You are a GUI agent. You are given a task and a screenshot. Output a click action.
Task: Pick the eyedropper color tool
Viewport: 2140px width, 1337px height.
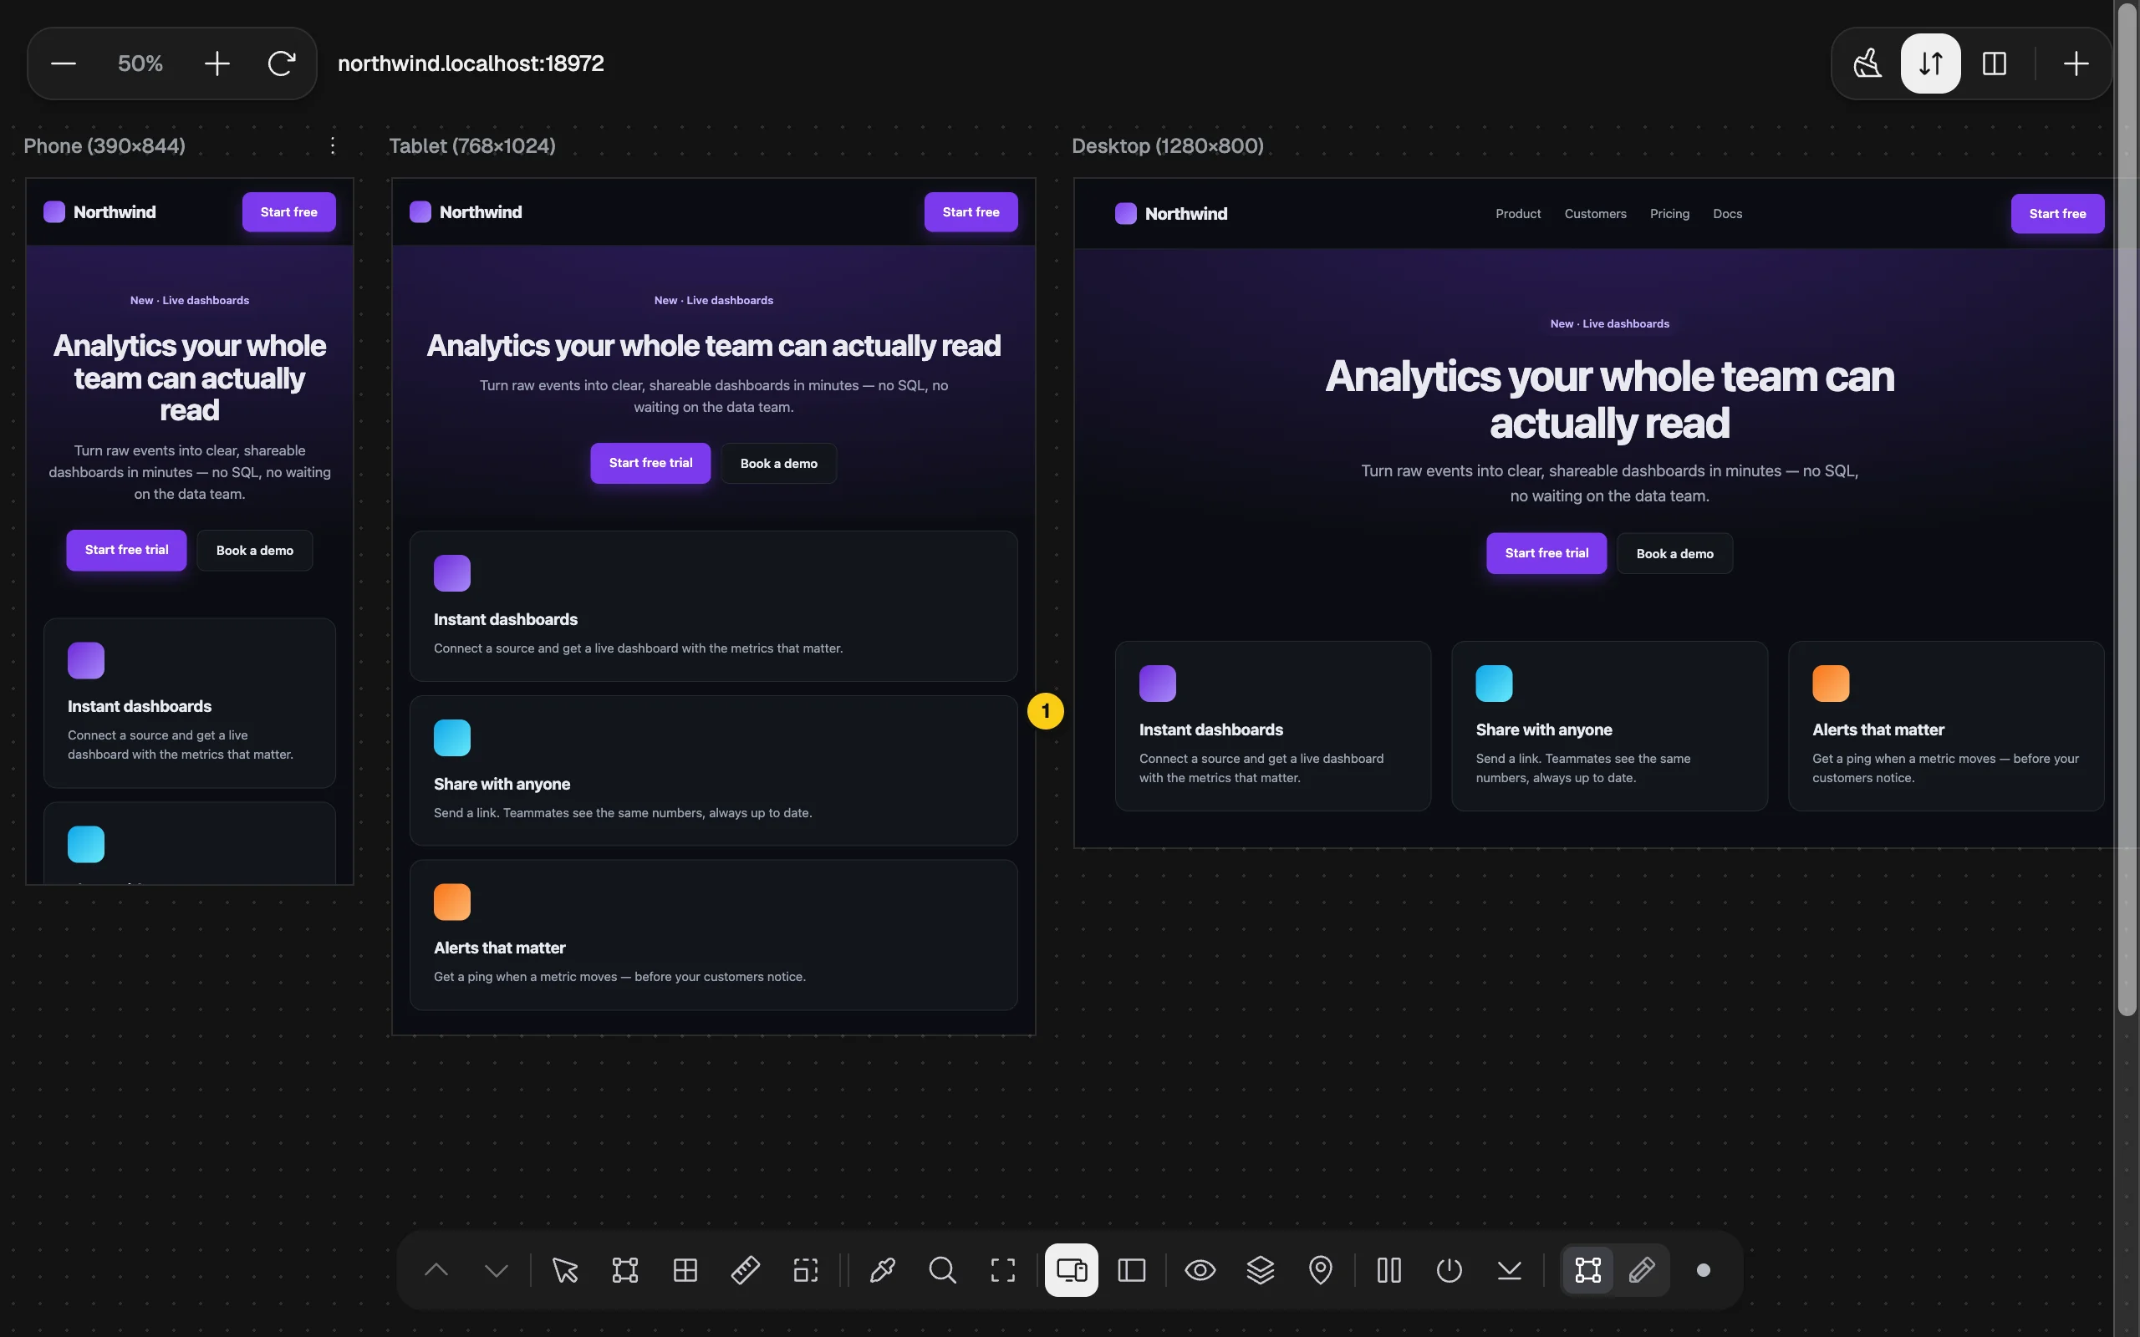tap(883, 1271)
